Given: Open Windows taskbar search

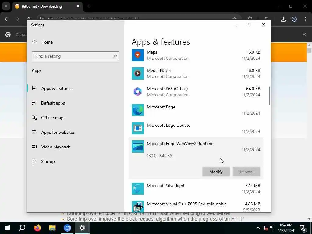Looking at the screenshot, I should click(x=22, y=228).
